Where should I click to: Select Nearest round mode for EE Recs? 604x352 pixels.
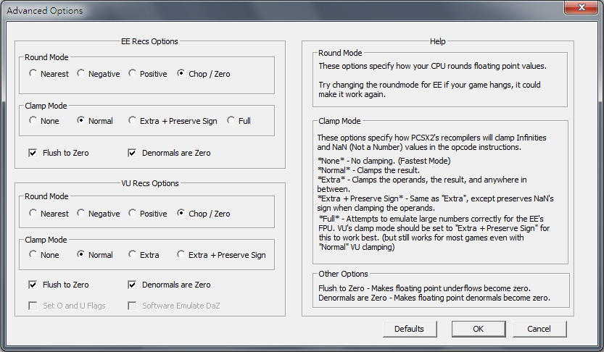tap(33, 74)
